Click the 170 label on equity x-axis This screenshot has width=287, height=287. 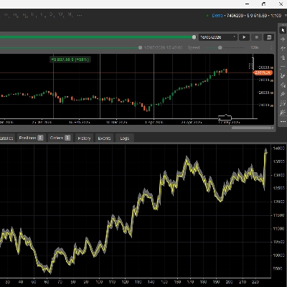coord(190,282)
